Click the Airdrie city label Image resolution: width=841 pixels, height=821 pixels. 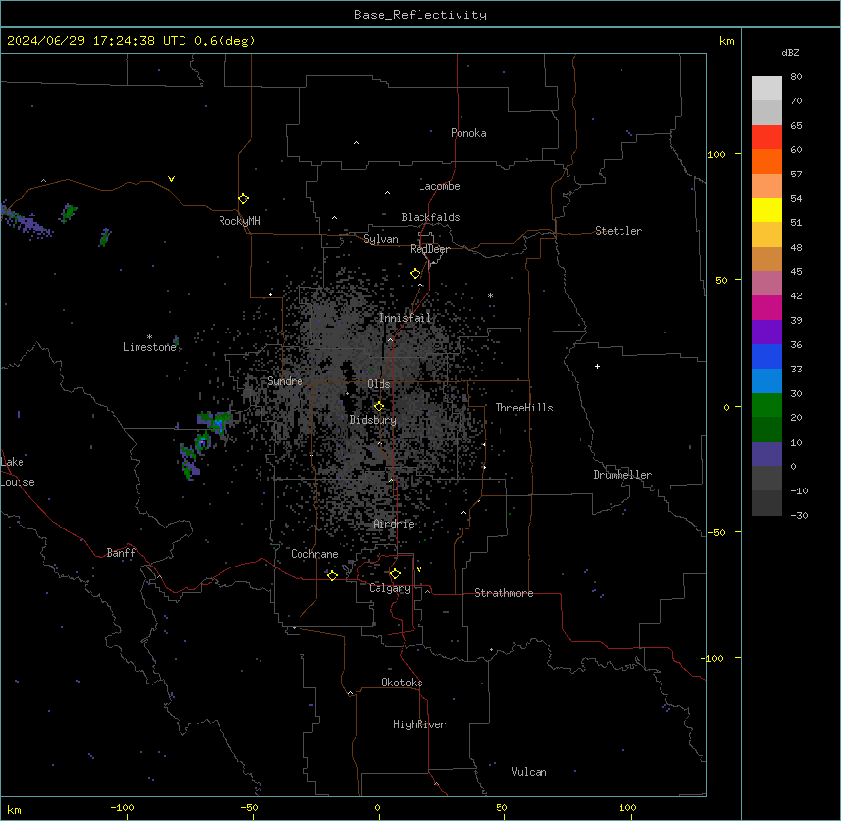coord(394,524)
